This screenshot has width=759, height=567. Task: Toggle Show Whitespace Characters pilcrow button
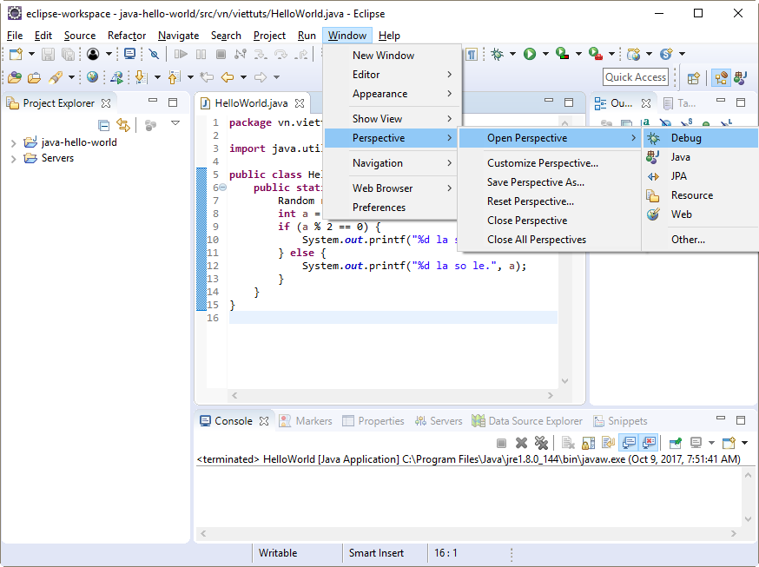pos(472,54)
